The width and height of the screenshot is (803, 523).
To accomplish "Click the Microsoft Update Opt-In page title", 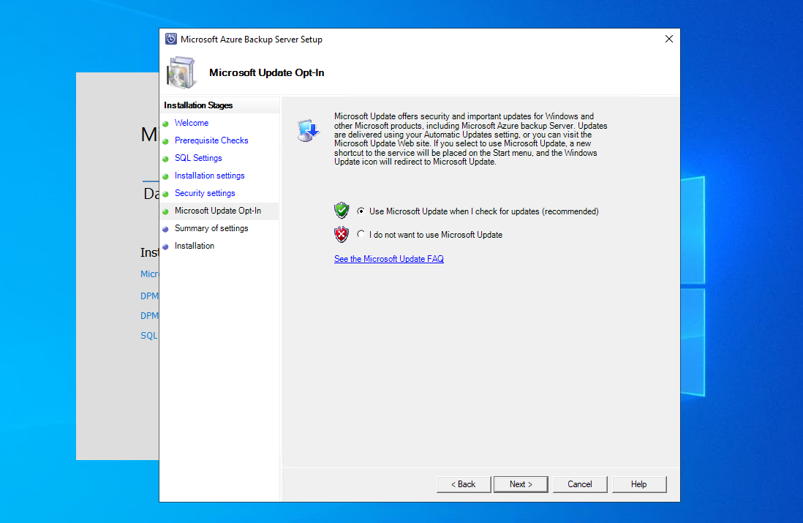I will [x=266, y=72].
